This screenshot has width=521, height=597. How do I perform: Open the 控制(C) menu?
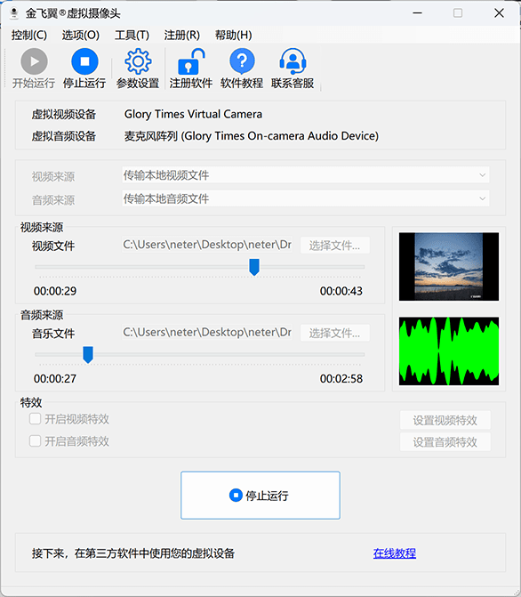[29, 35]
